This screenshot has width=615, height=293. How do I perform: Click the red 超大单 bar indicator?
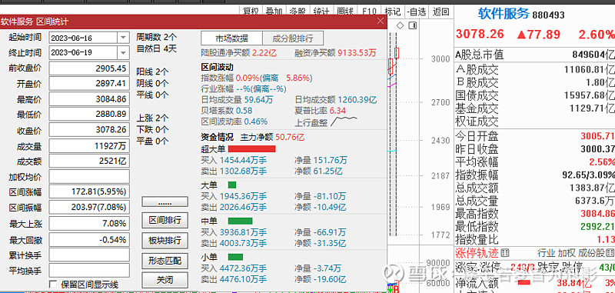click(x=252, y=148)
